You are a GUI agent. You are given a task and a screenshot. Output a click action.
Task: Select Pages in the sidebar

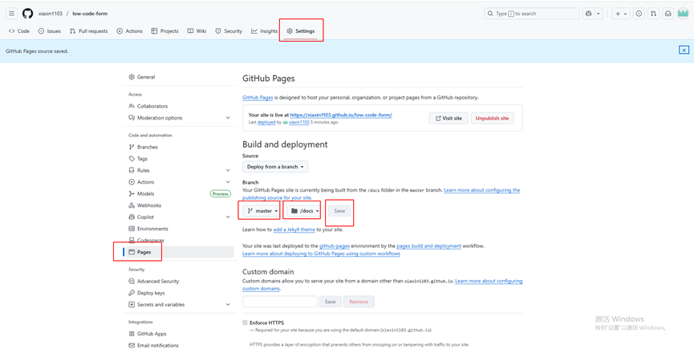(x=178, y=252)
